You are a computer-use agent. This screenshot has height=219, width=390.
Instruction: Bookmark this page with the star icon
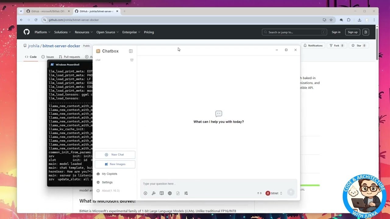coord(331,20)
